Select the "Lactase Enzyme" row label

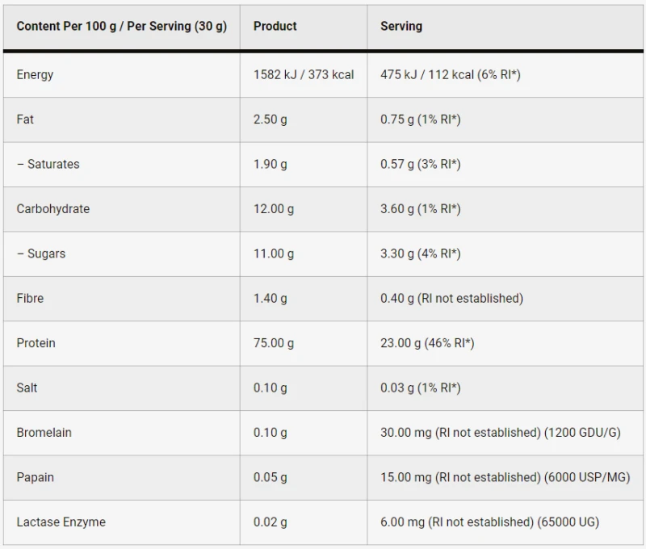(61, 522)
